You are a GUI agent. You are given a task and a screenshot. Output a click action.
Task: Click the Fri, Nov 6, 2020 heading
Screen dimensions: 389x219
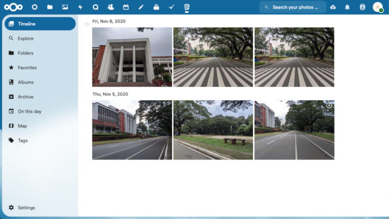coord(109,21)
